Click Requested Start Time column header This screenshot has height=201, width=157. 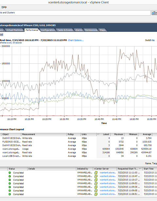pos(130,169)
